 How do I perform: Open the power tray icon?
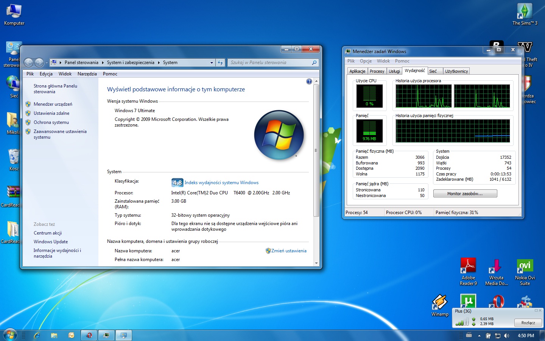(x=488, y=336)
